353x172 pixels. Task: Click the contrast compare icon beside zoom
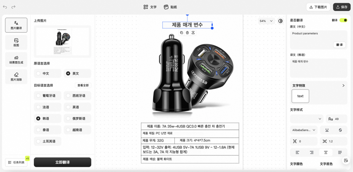(280, 21)
